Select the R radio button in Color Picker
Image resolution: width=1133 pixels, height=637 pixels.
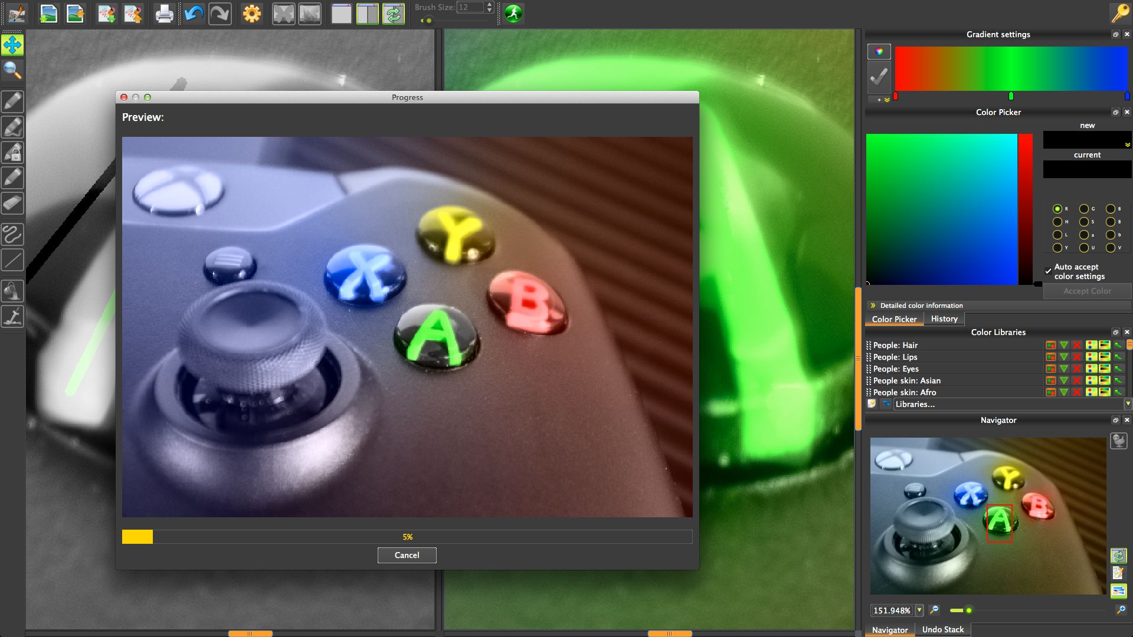[x=1057, y=209]
